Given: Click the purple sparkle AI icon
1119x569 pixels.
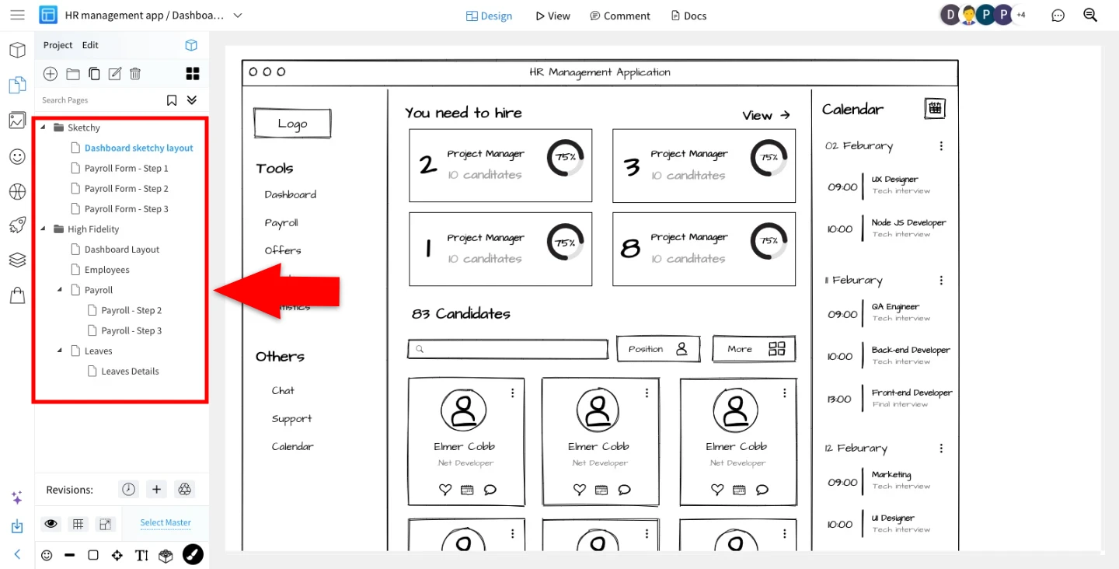Looking at the screenshot, I should [x=17, y=497].
